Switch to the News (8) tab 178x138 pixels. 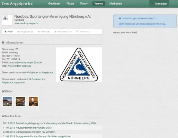click(x=44, y=31)
